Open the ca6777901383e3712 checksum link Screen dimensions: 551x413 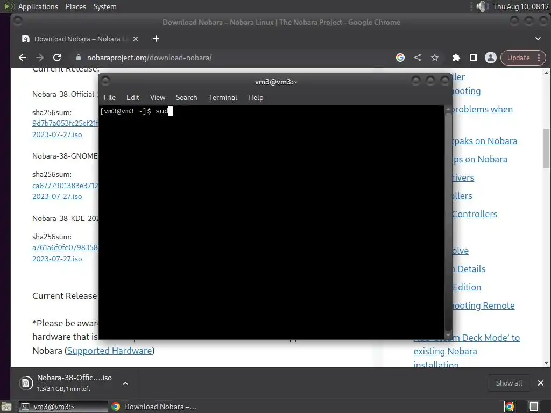click(65, 186)
